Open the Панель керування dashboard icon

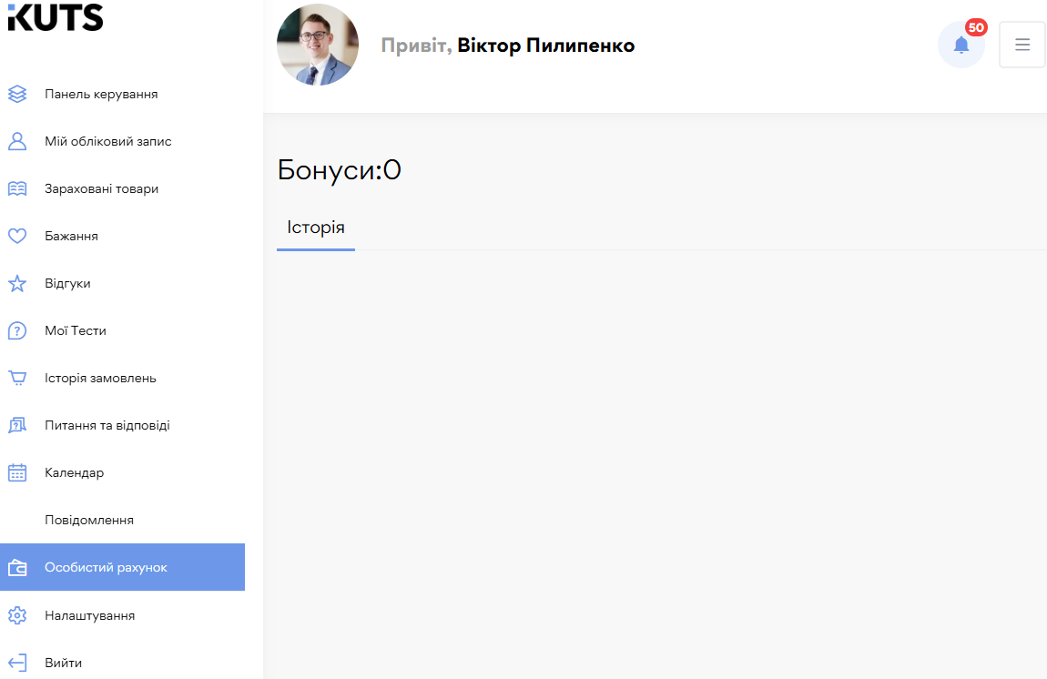tap(17, 94)
